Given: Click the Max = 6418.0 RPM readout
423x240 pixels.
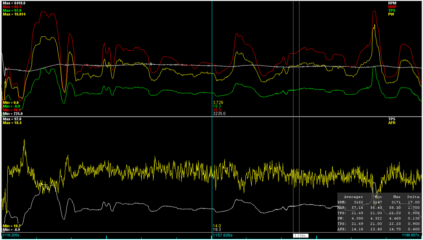Looking at the screenshot, I should pyautogui.click(x=14, y=3).
